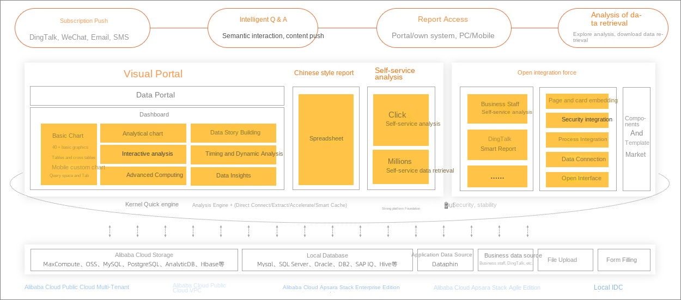Click the Analysis Engine + text
This screenshot has height=300, width=681.
[x=270, y=205]
